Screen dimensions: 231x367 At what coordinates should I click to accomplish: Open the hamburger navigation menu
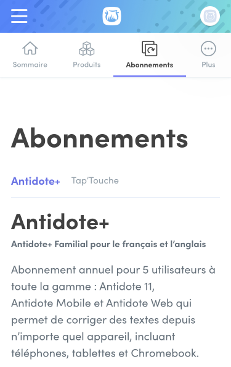[x=19, y=16]
